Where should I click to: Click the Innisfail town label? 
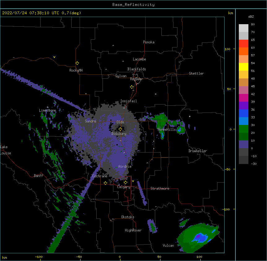[x=129, y=101]
